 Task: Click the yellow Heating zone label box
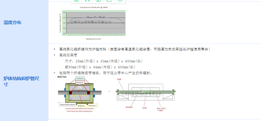tap(82, 106)
